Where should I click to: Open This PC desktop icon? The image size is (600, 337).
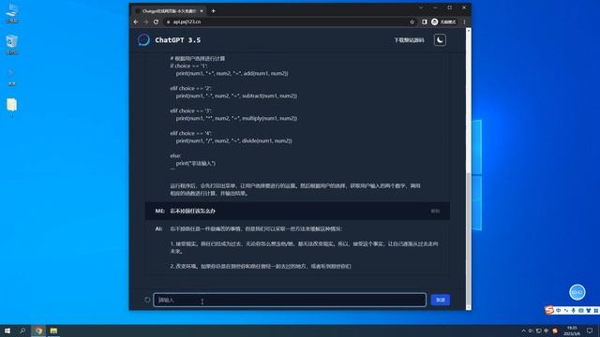tap(12, 13)
